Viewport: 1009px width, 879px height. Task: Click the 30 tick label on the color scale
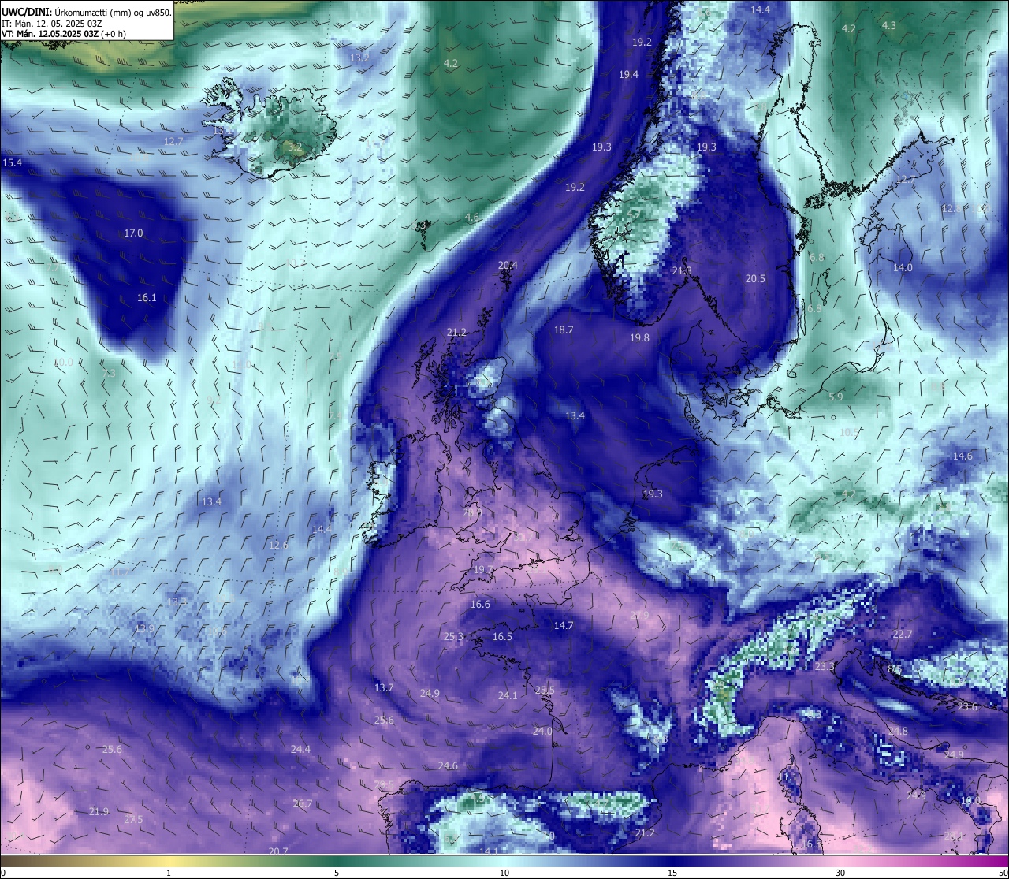coord(840,873)
